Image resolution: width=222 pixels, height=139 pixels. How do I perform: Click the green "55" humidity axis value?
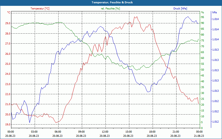(203, 64)
